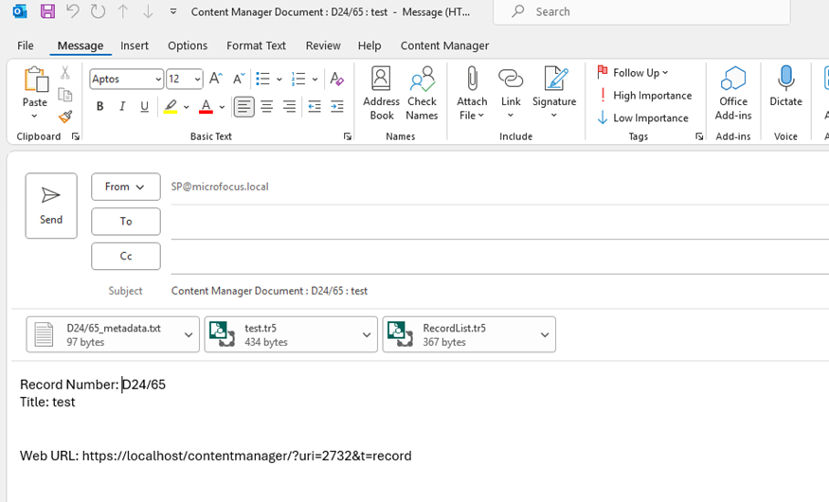Click the Subject field text

(269, 291)
